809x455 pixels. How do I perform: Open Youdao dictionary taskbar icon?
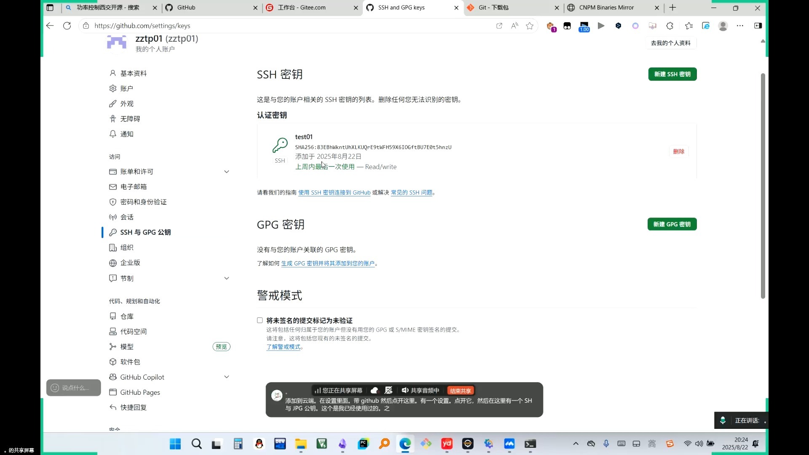click(447, 444)
